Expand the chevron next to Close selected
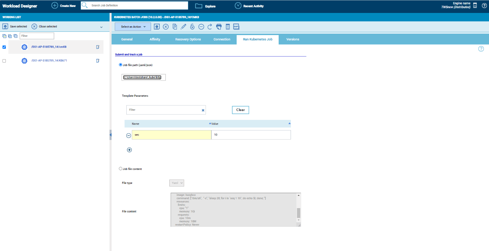Viewport: 489px width, 251px height. (x=101, y=26)
